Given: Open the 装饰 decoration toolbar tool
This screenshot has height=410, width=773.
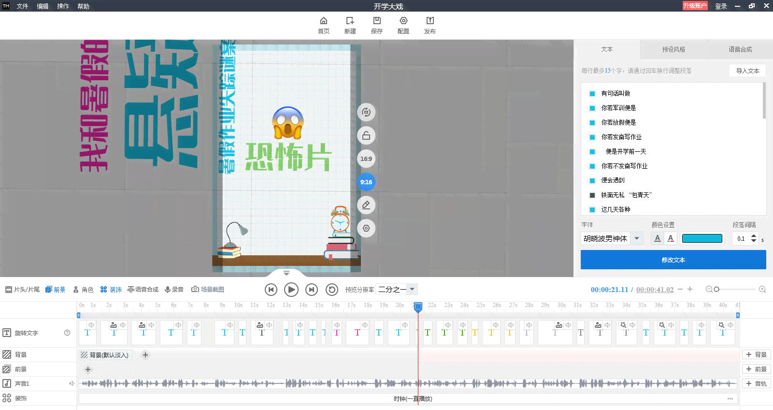Looking at the screenshot, I should coord(111,289).
